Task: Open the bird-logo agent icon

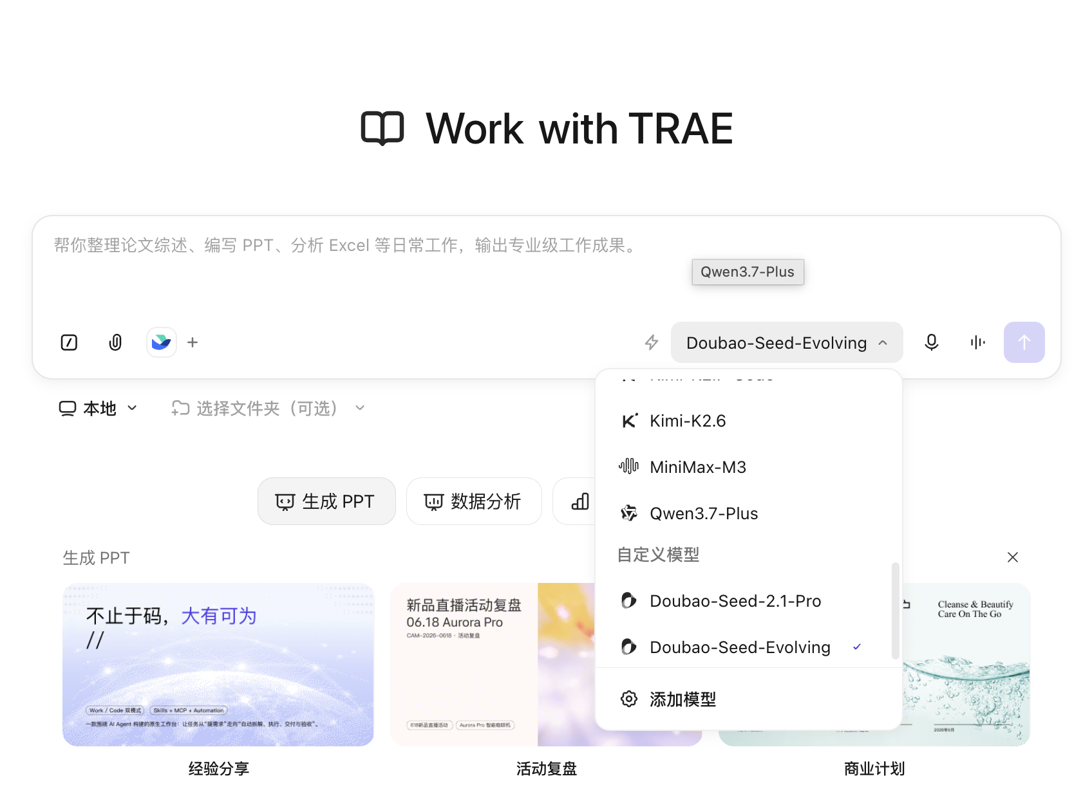Action: pos(161,342)
